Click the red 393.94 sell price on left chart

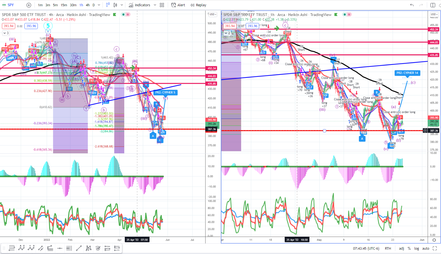[x=8, y=26]
